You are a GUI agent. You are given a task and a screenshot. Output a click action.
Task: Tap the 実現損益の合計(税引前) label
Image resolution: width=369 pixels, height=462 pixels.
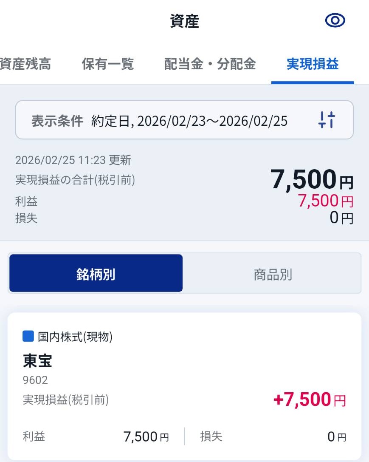coord(75,180)
